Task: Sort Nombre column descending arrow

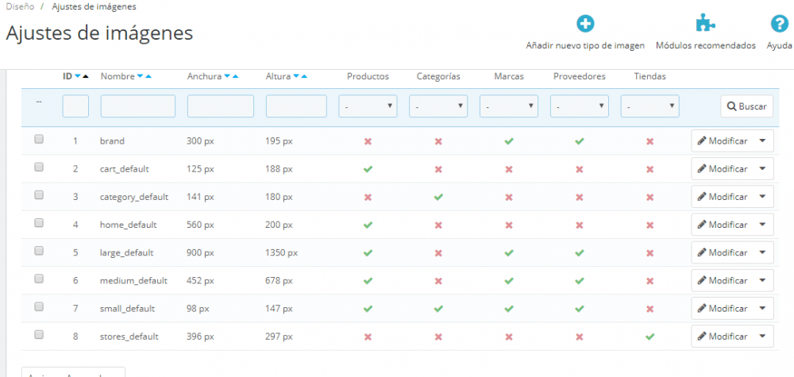Action: 141,76
